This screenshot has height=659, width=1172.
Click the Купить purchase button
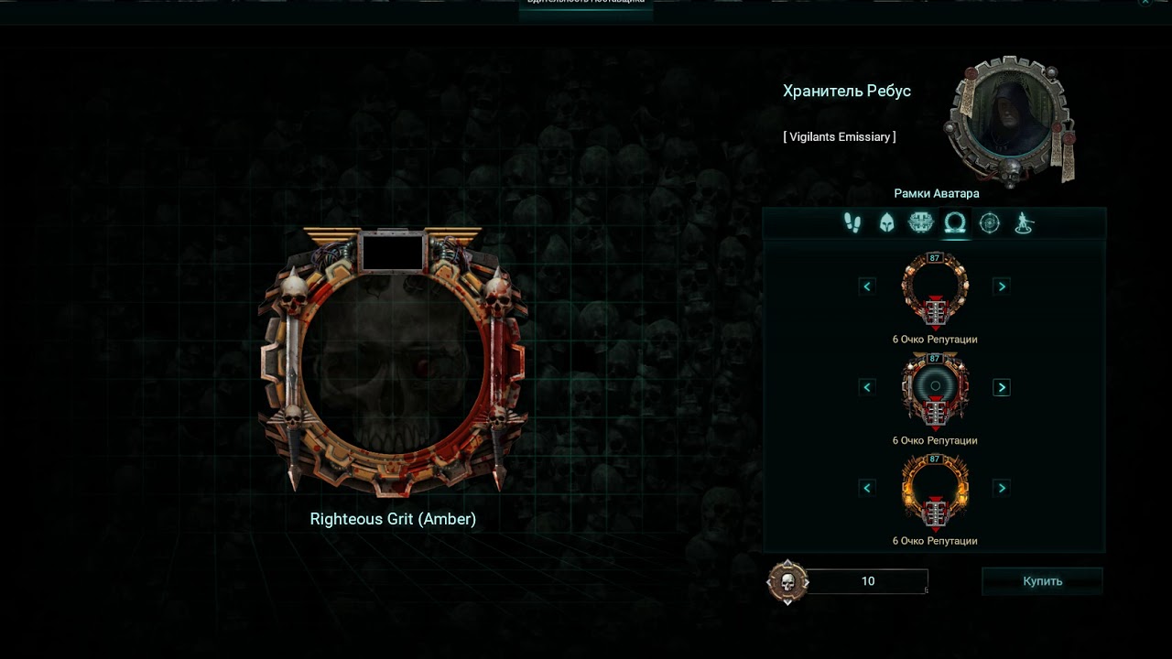tap(1042, 581)
